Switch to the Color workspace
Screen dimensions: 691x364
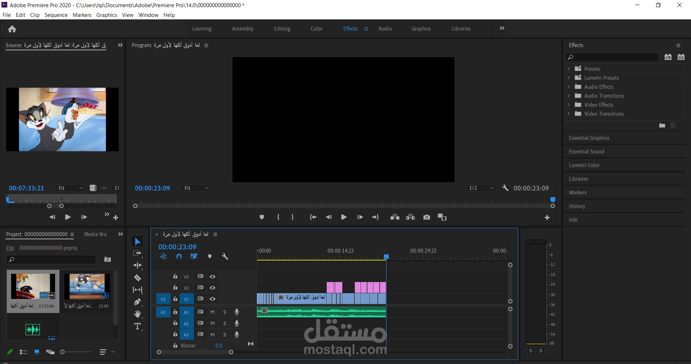point(316,29)
